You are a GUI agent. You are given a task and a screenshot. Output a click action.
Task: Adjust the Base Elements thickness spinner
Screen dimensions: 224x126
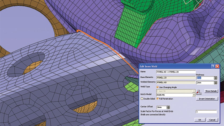click(x=215, y=78)
